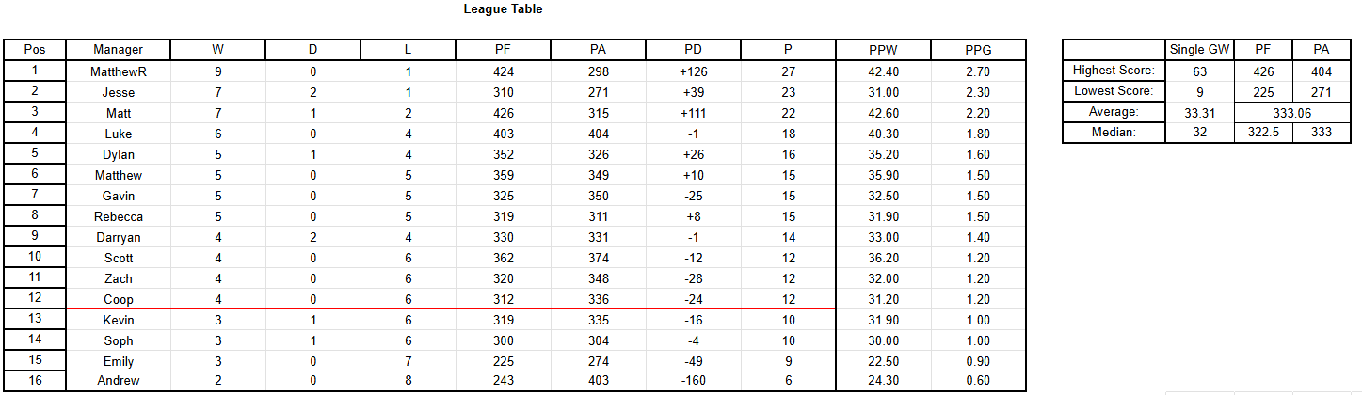Click the Lowest Score label cell
Screen dimensions: 1362x395
[1114, 91]
